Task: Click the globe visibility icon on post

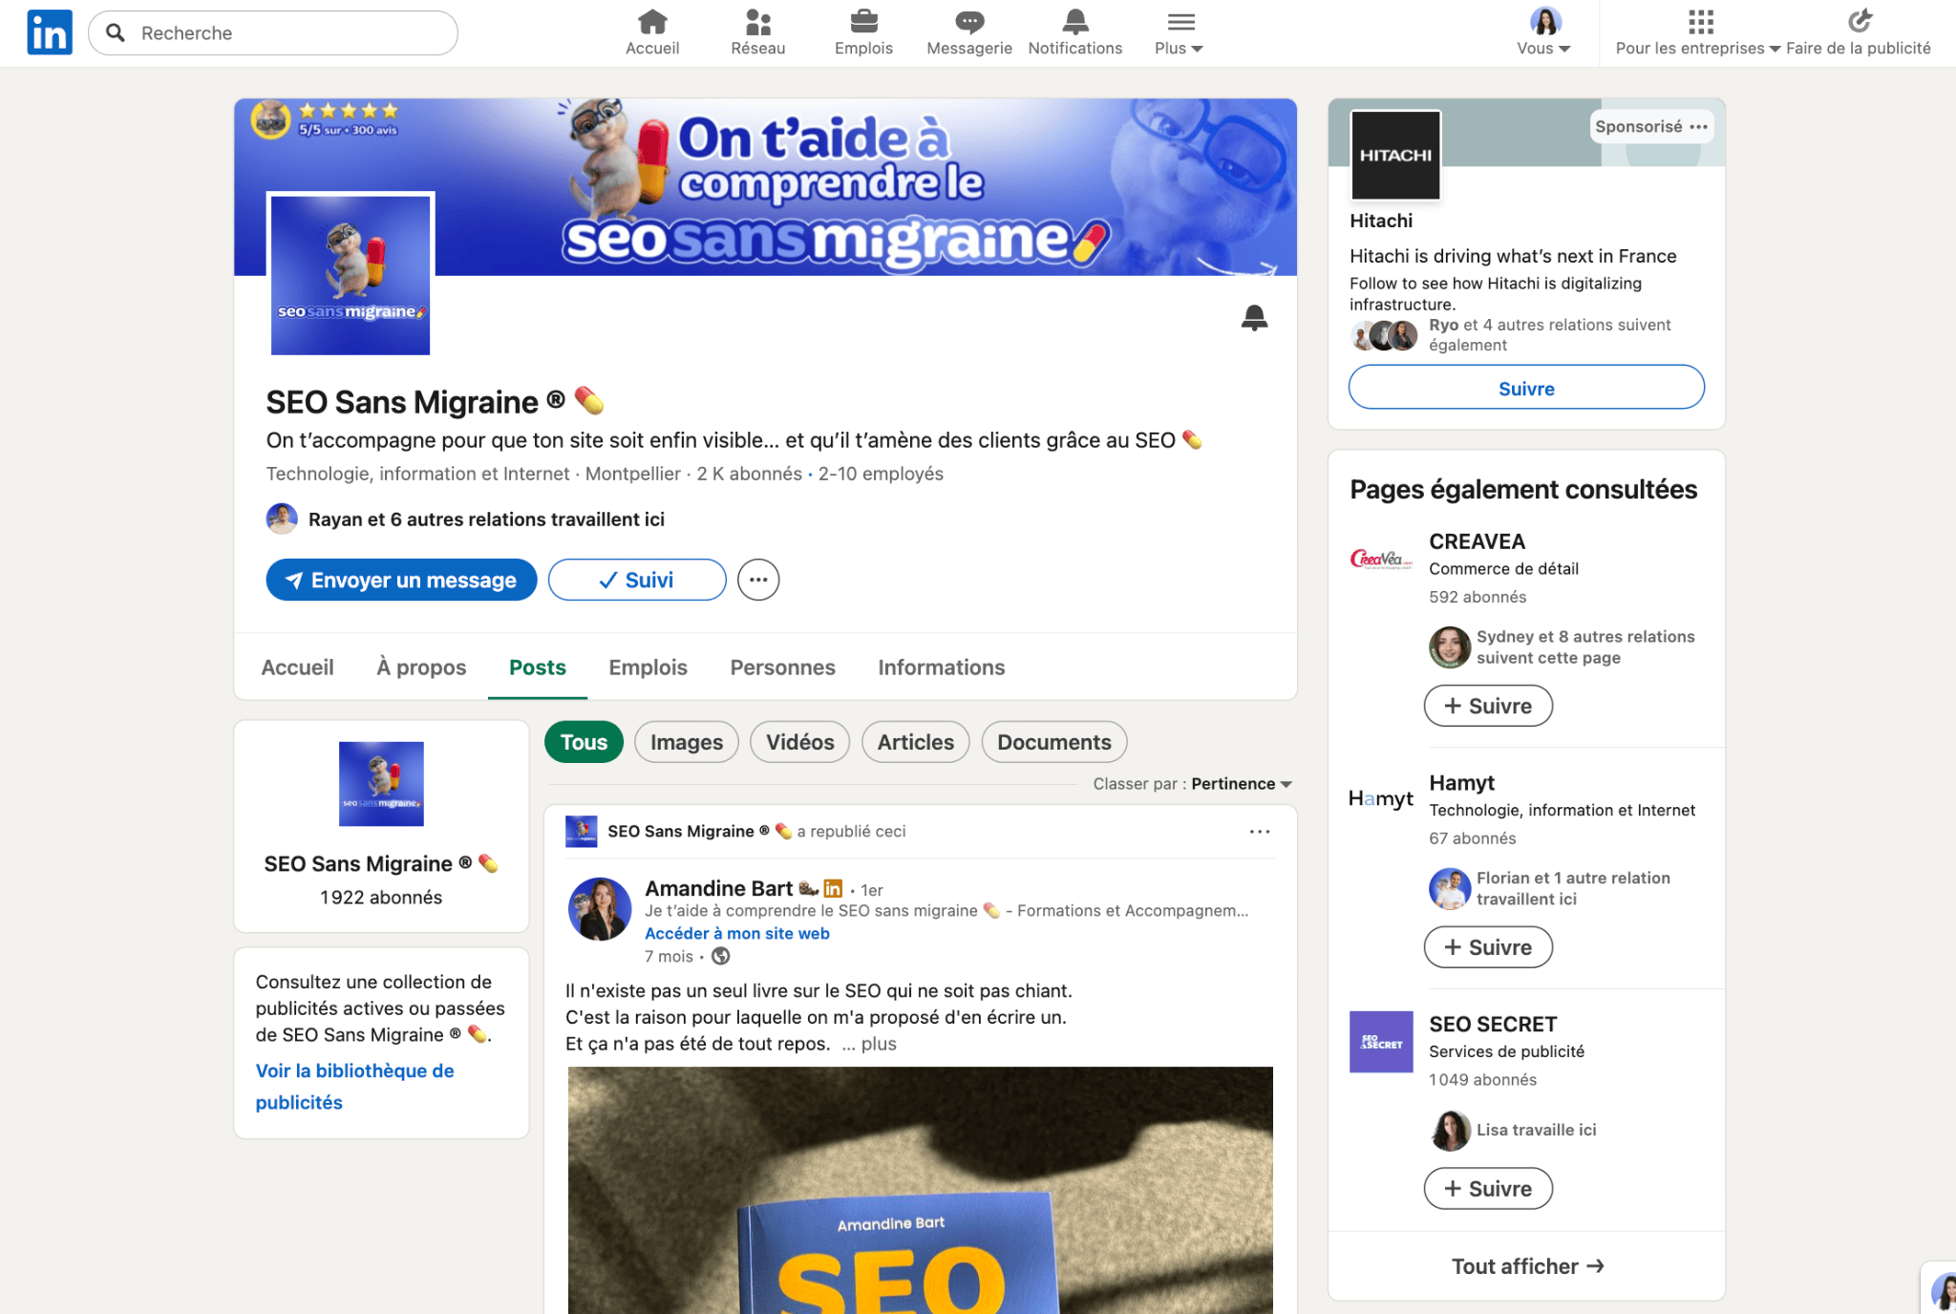Action: [721, 956]
